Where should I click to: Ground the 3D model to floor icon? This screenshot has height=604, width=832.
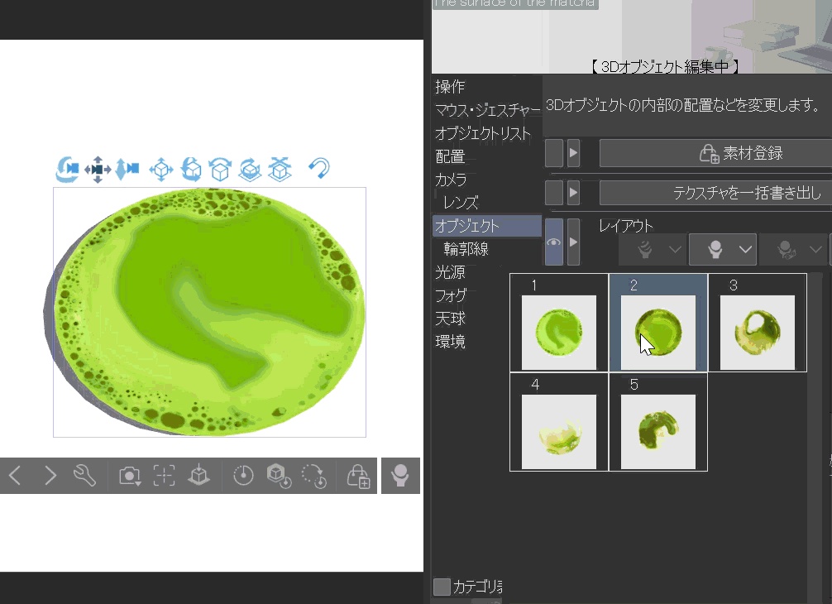pos(199,476)
